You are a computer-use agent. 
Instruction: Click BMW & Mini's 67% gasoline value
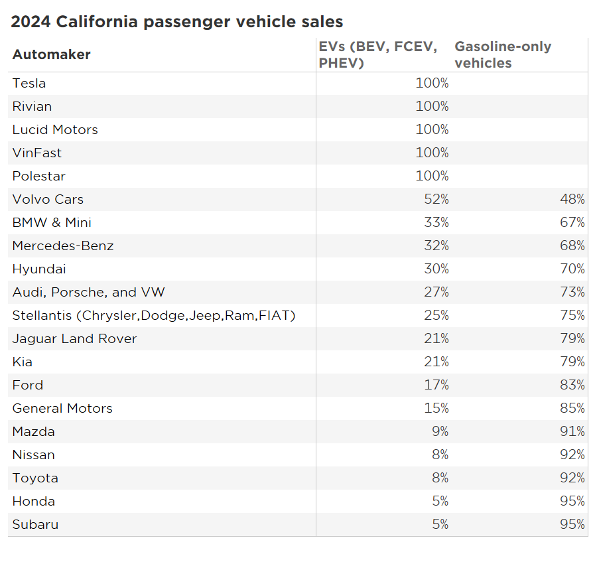pos(572,222)
